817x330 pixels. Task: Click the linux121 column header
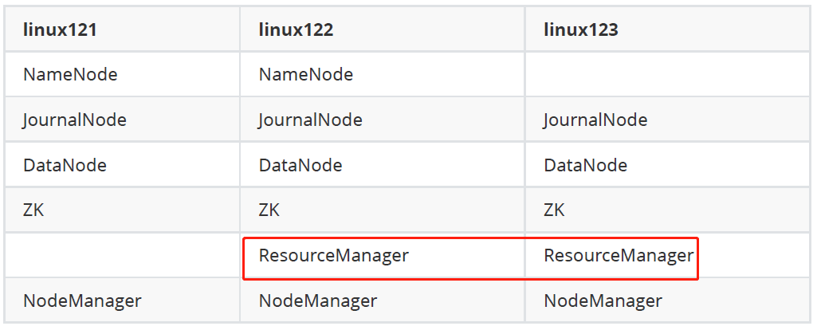(x=61, y=30)
